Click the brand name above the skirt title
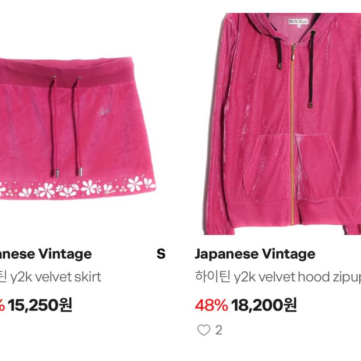Image resolution: width=361 pixels, height=361 pixels. [47, 254]
